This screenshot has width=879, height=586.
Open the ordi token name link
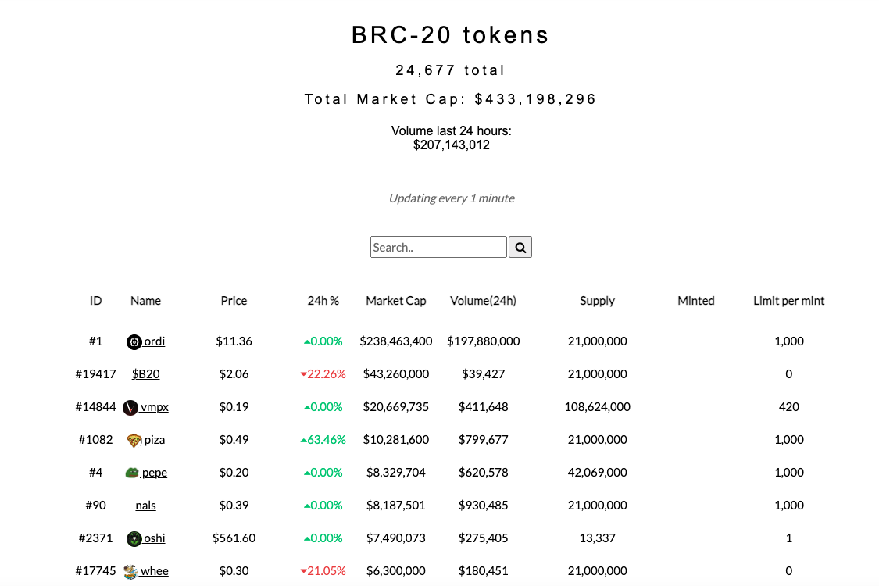[x=155, y=341]
